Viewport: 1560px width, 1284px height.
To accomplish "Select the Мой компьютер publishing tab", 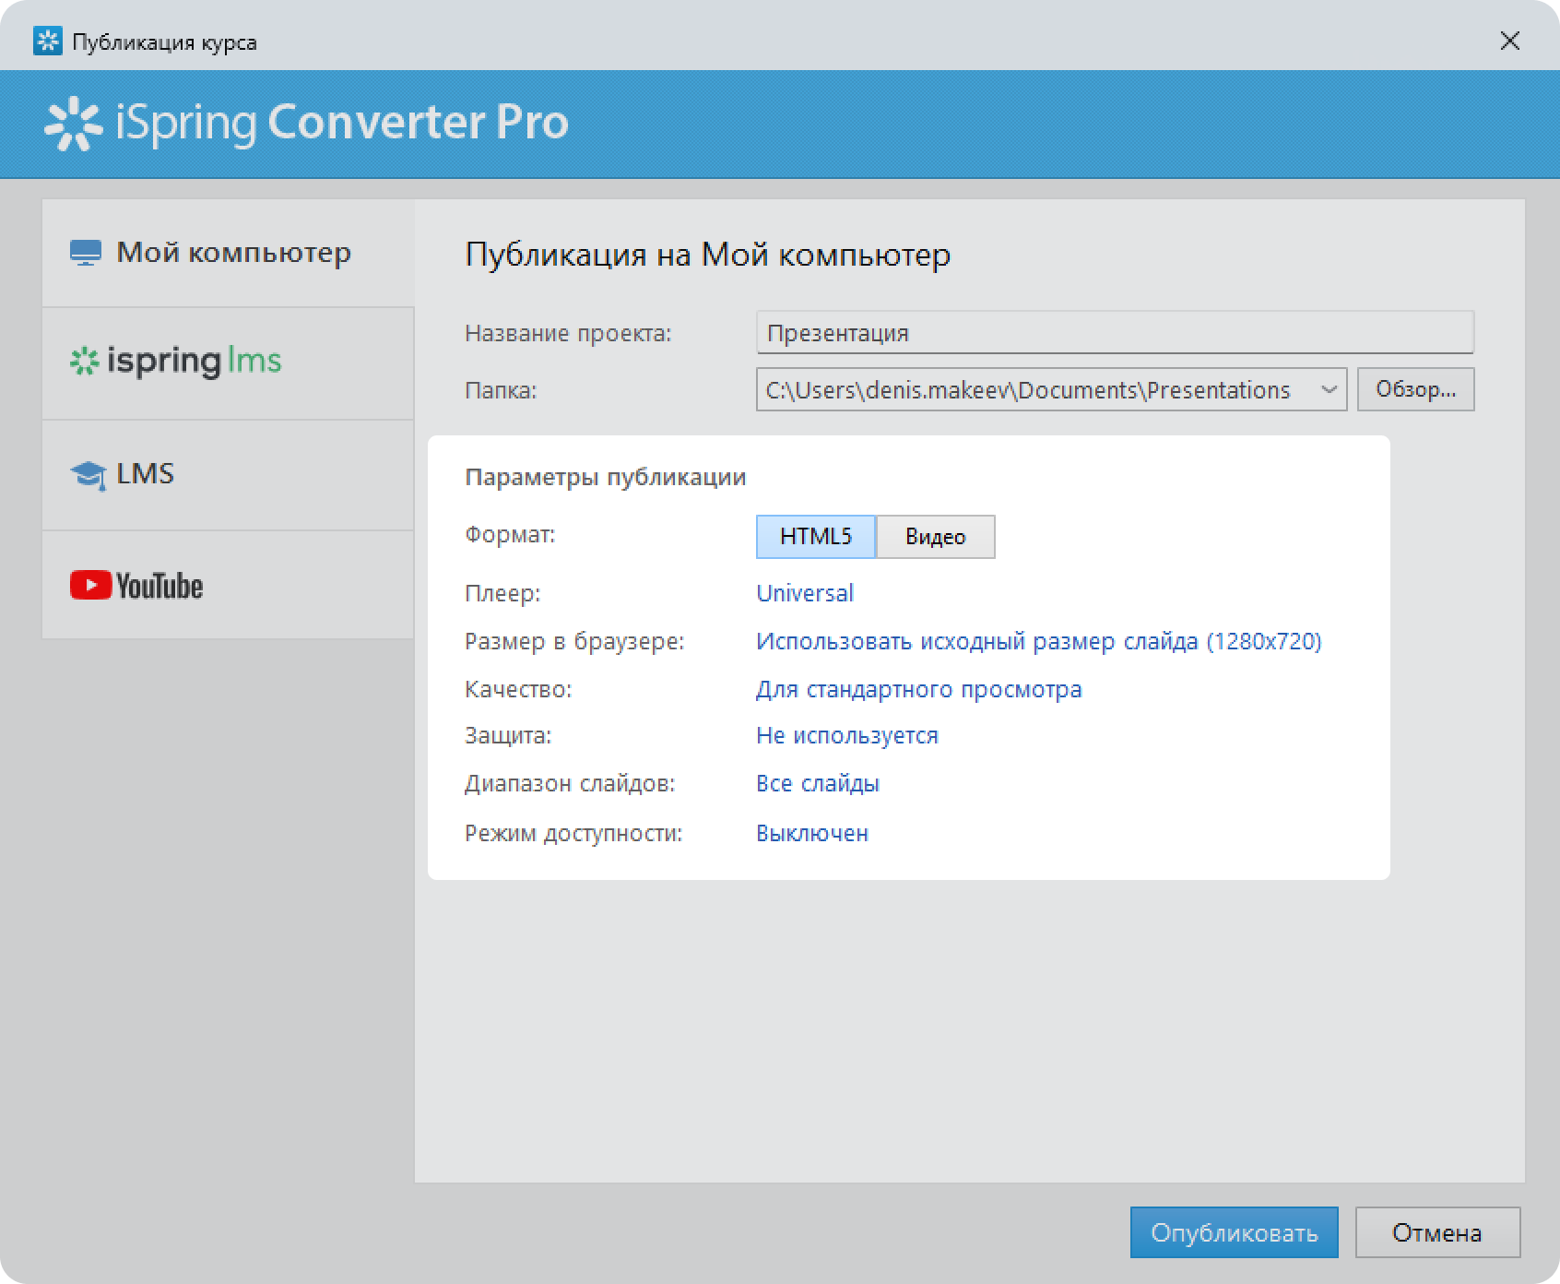I will (x=228, y=253).
